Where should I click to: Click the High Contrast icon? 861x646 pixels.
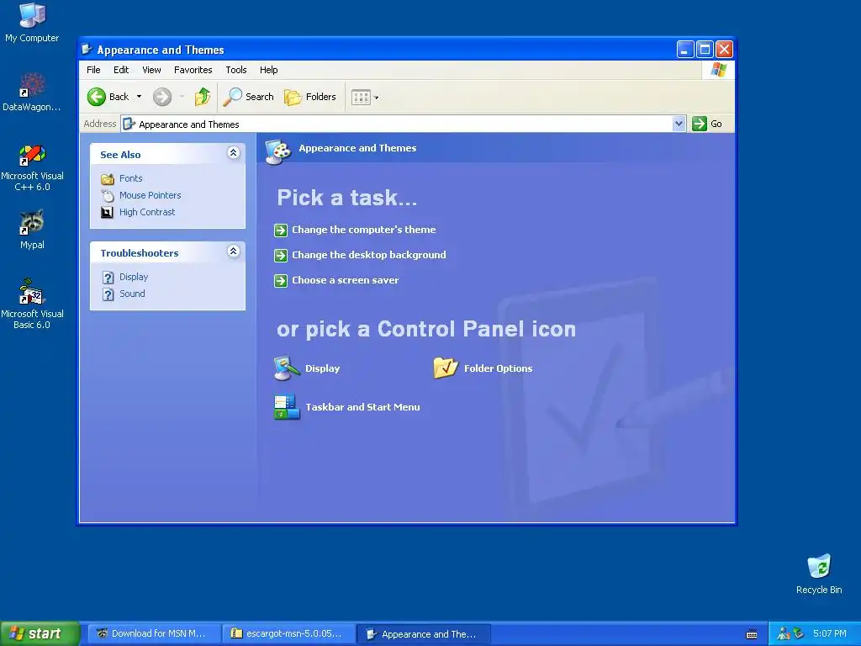(107, 212)
